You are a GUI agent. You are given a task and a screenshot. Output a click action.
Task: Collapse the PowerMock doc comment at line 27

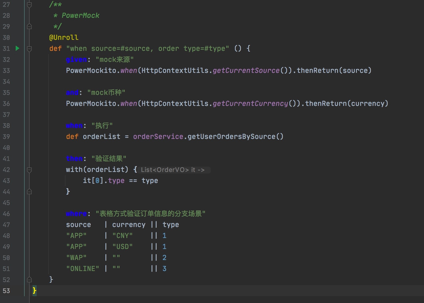29,5
